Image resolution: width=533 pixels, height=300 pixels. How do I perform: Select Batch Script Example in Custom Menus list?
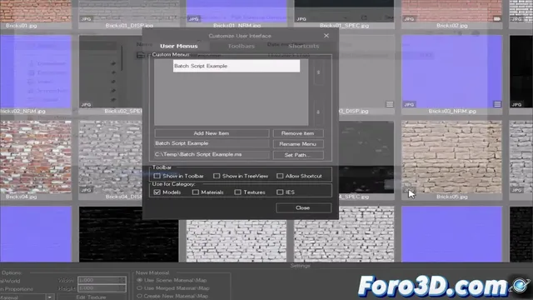click(237, 66)
